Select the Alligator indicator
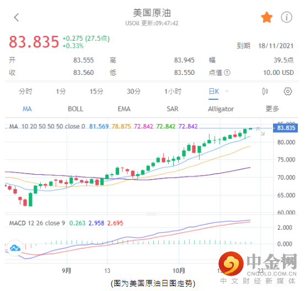This screenshot has width=305, height=291. coord(221,109)
